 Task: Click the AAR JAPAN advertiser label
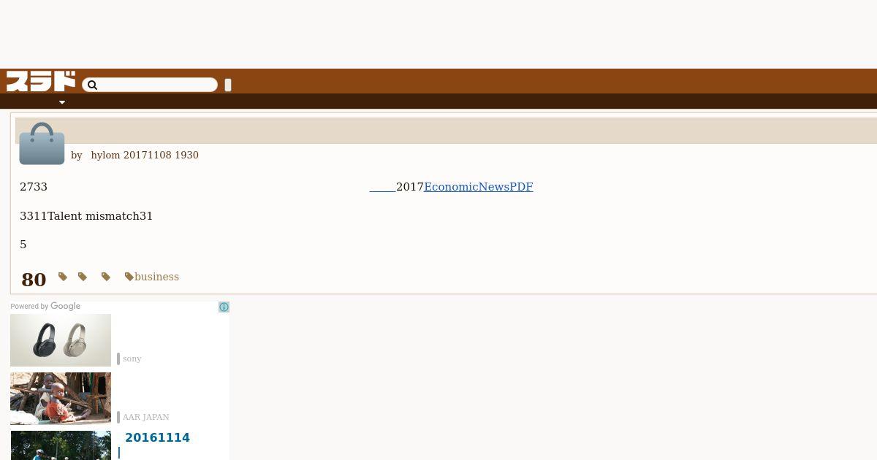145,417
